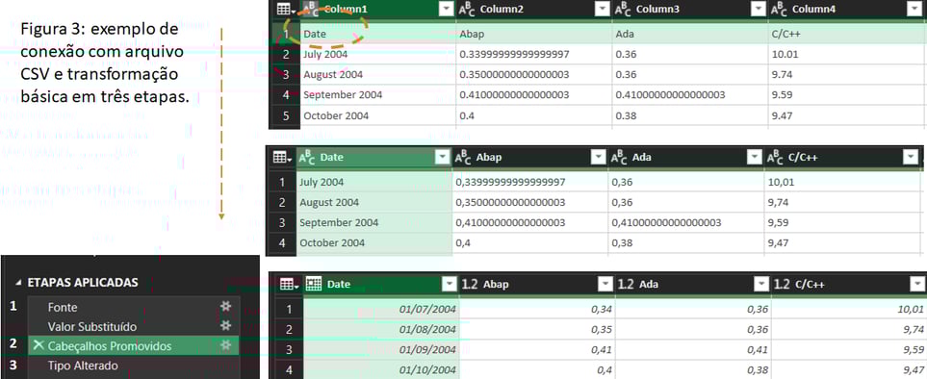Open the filter dropdown of the text-typed Date column
927x379 pixels.
(x=441, y=158)
